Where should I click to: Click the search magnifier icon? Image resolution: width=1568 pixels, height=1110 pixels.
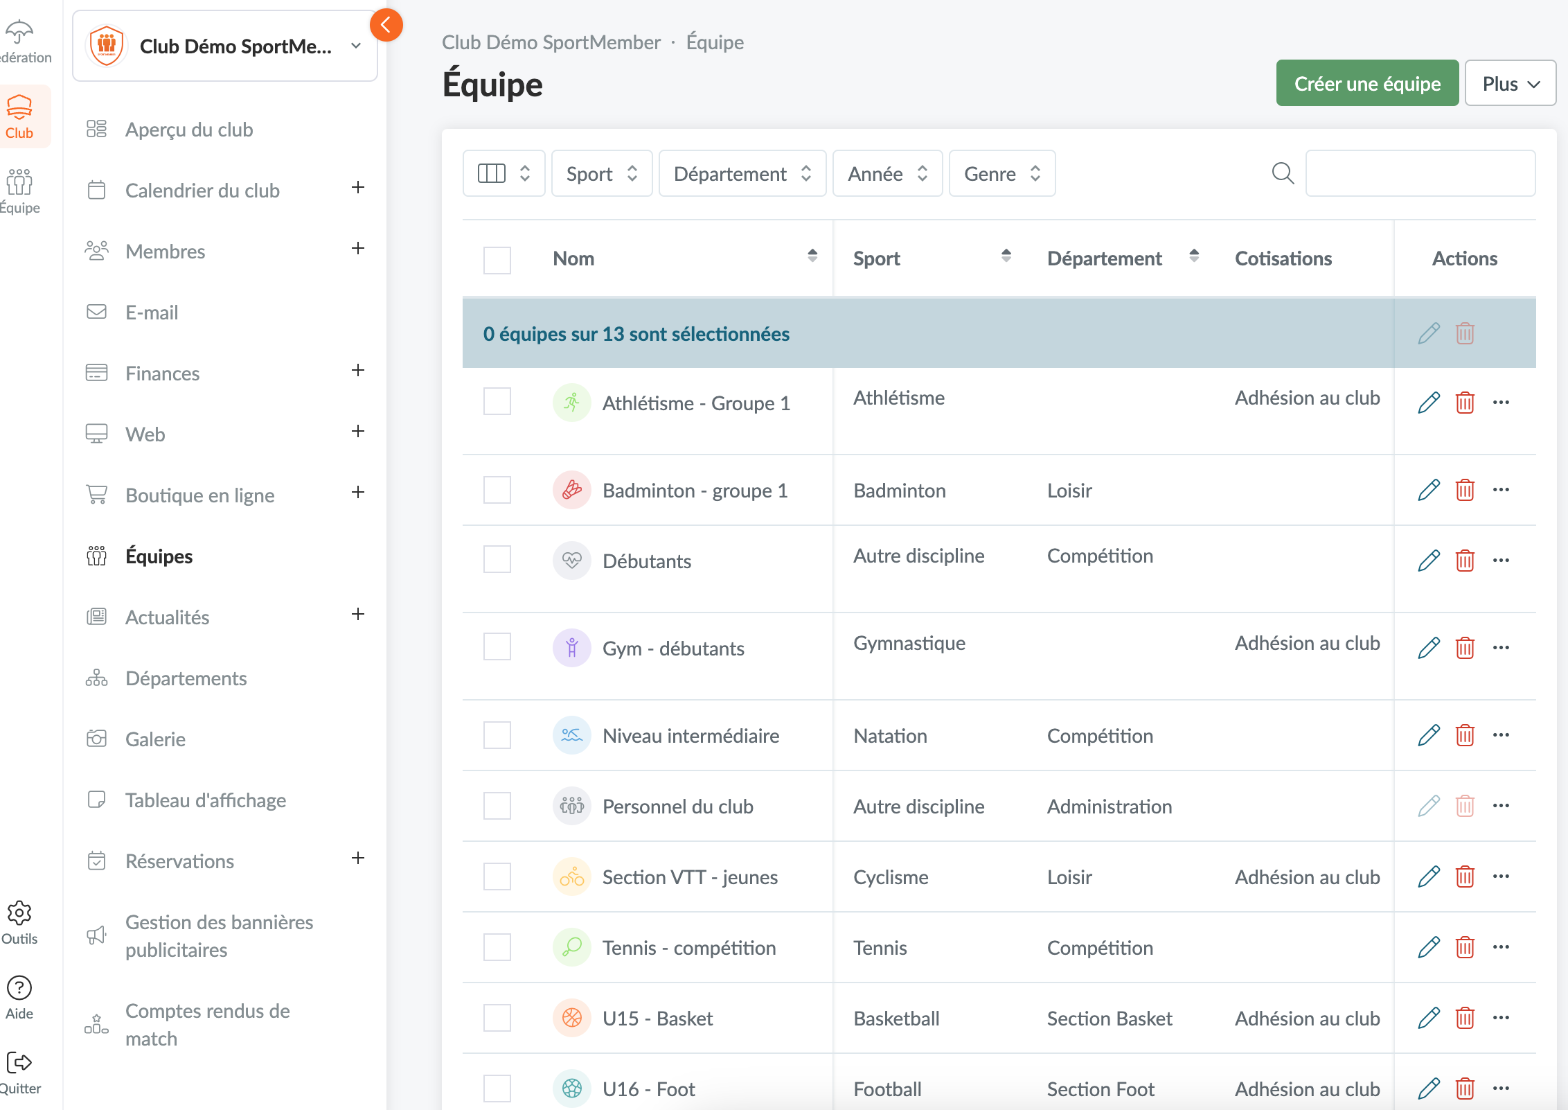pyautogui.click(x=1283, y=173)
